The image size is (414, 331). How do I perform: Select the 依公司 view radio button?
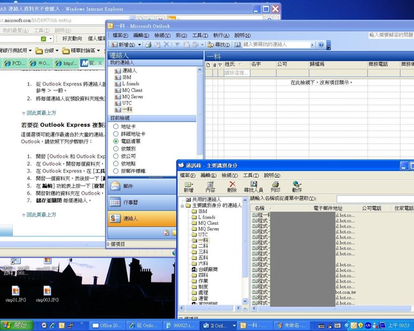116,156
